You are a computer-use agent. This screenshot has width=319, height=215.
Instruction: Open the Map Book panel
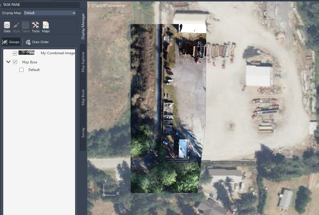click(x=82, y=97)
